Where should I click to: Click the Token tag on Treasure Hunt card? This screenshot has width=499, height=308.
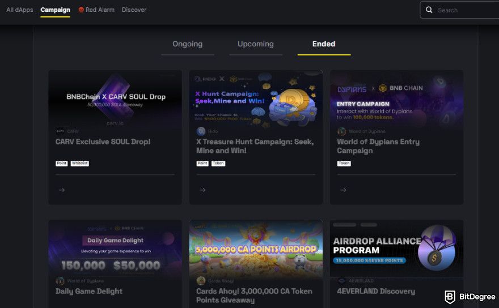[218, 164]
